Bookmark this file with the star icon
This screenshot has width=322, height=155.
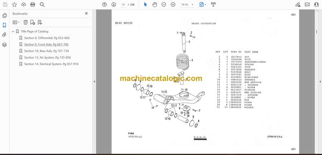coord(14,5)
